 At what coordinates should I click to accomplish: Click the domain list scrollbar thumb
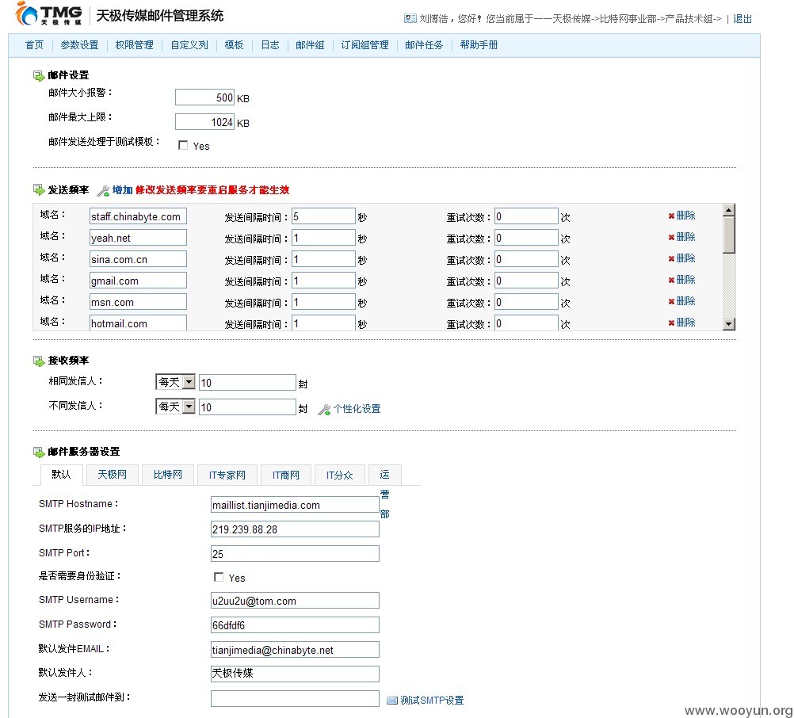(x=729, y=235)
